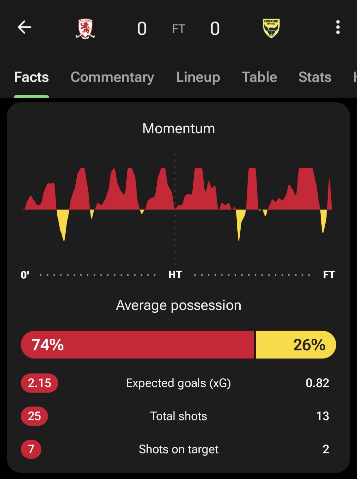Switch to the Lineup tab
Screen dimensions: 357x479
(198, 77)
